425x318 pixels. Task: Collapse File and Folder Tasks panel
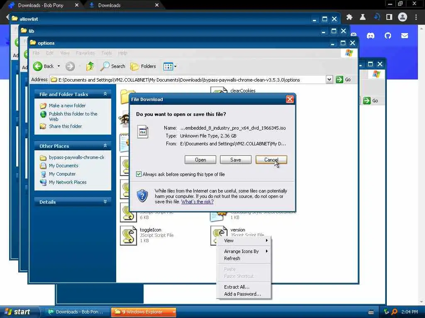pyautogui.click(x=105, y=94)
